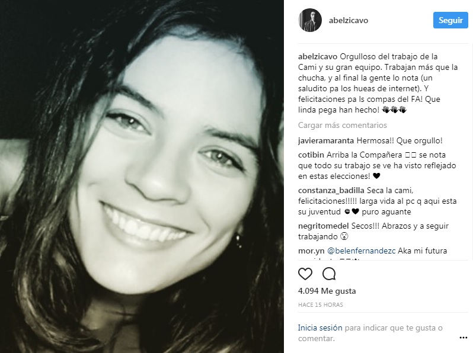This screenshot has height=353, width=473.
Task: Click abelzicavo name in the caption
Action: [x=318, y=57]
